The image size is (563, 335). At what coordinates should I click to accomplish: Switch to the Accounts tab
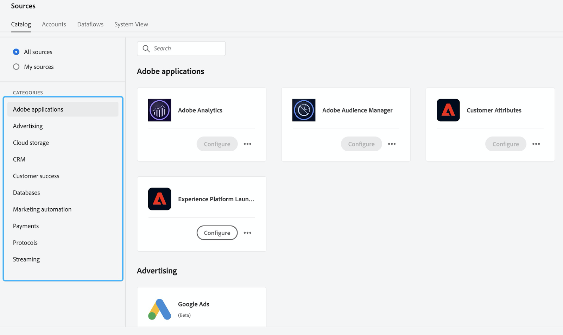pyautogui.click(x=54, y=24)
